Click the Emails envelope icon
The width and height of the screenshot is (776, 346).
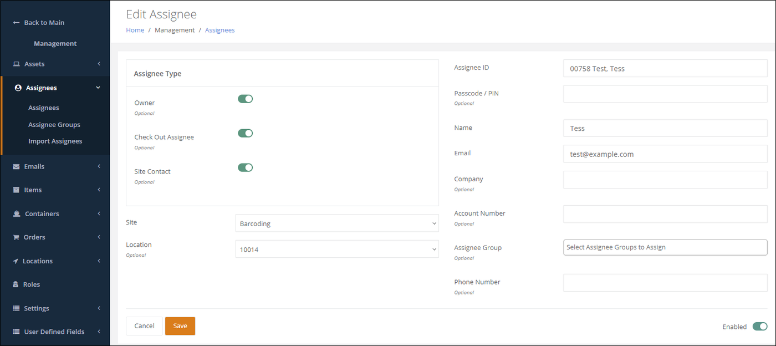17,167
